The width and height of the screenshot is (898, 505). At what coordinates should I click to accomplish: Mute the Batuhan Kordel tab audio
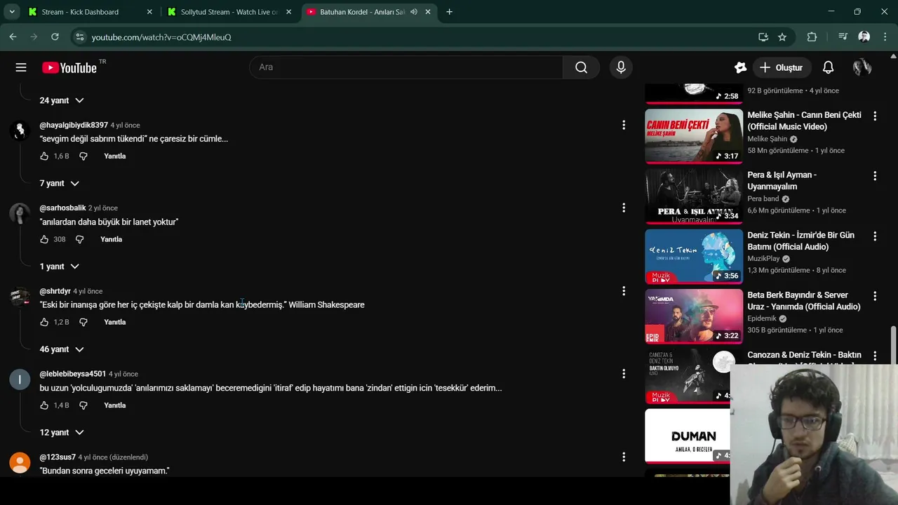pyautogui.click(x=413, y=12)
